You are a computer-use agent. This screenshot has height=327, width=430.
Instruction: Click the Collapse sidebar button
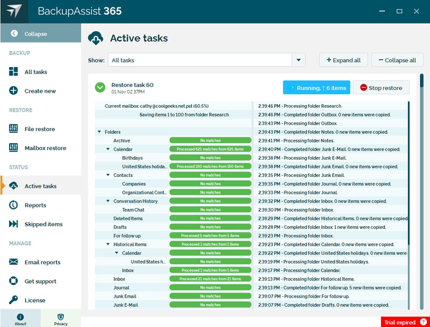point(41,33)
